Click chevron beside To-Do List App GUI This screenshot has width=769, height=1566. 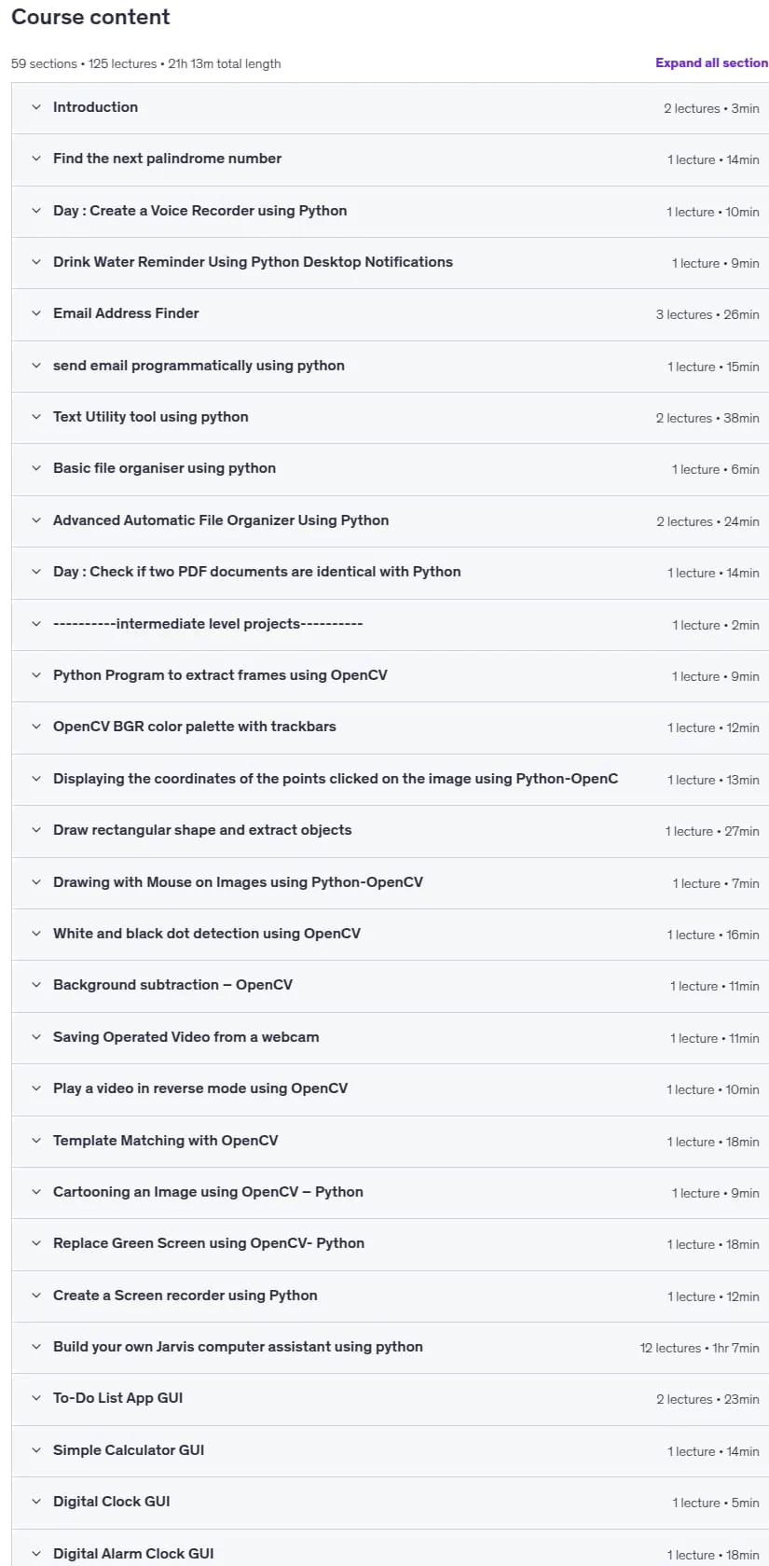[x=36, y=1398]
